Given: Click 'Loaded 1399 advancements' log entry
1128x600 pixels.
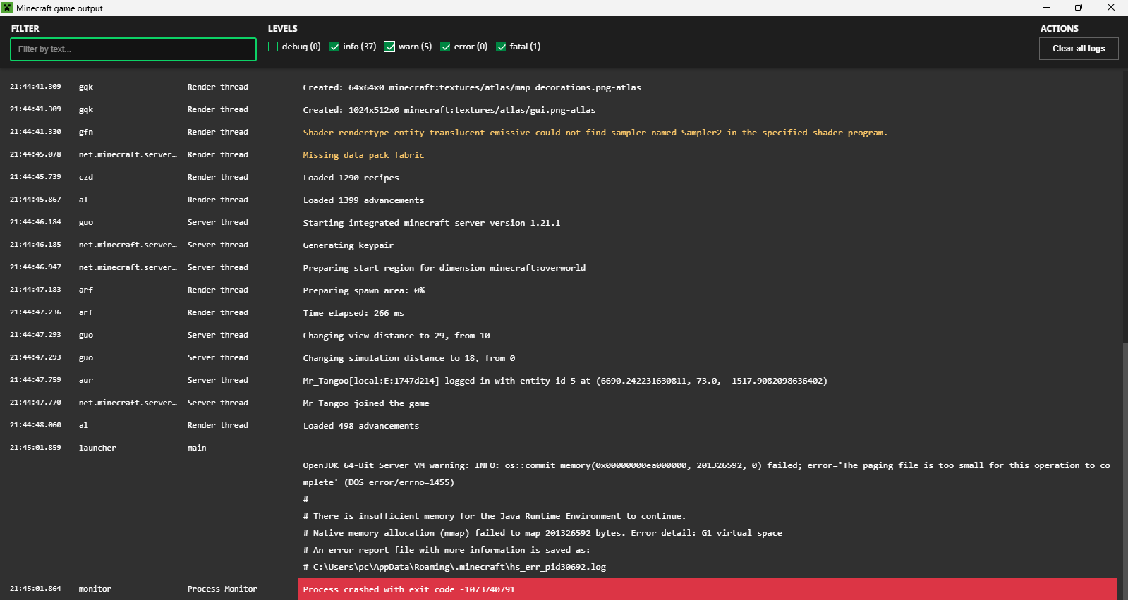Looking at the screenshot, I should (x=364, y=200).
